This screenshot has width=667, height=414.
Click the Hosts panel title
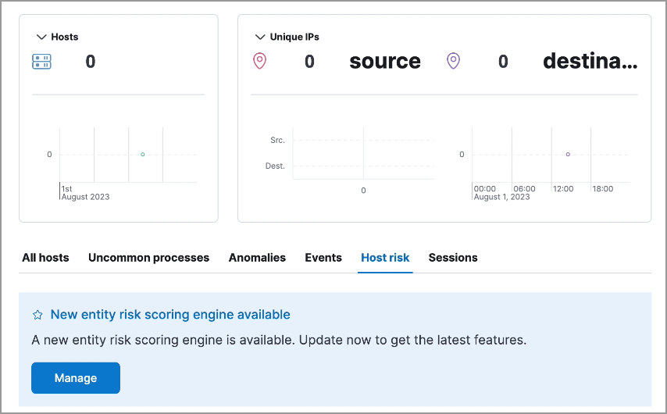click(x=65, y=37)
